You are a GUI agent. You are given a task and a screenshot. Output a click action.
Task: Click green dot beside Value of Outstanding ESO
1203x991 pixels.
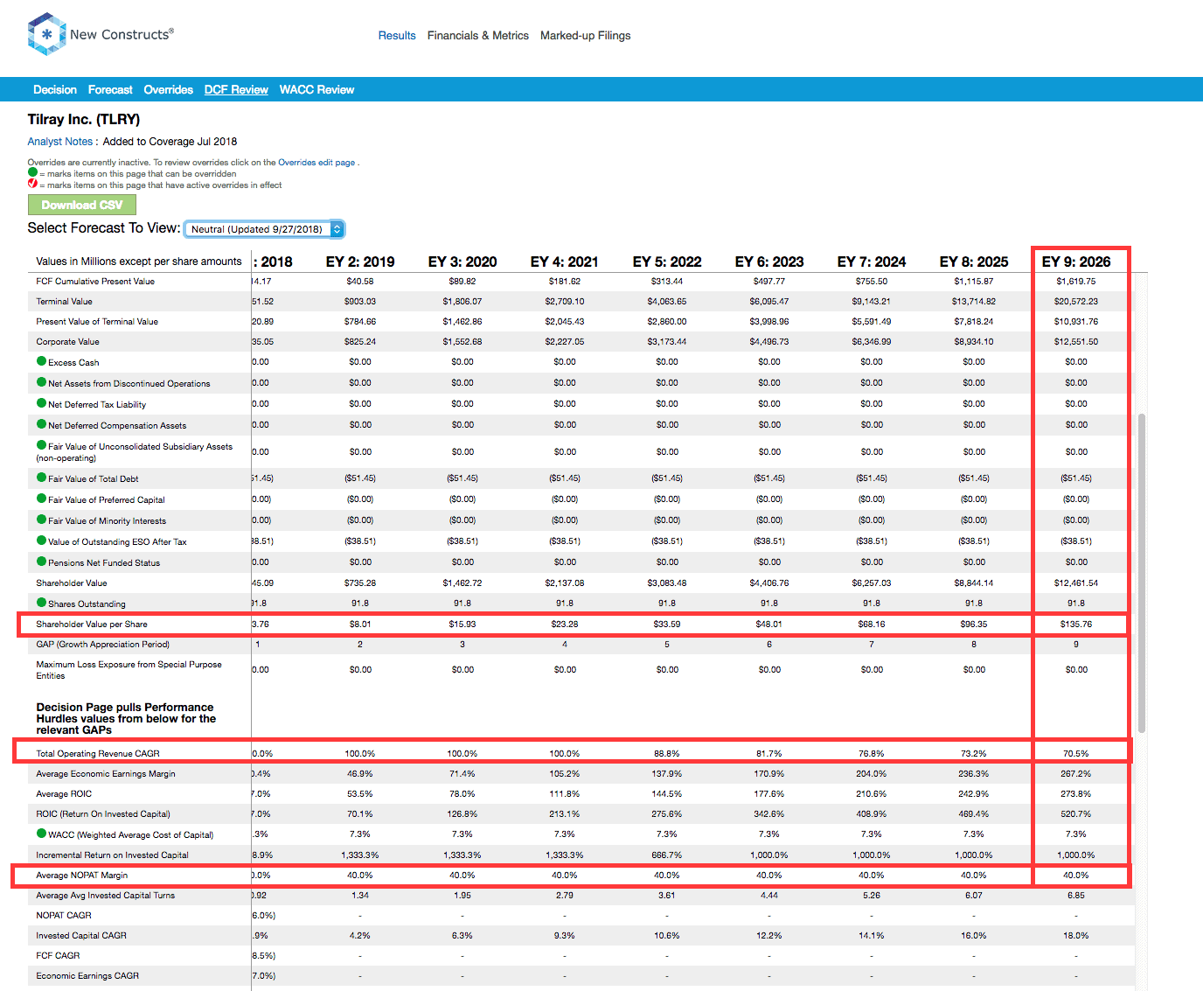click(x=41, y=541)
